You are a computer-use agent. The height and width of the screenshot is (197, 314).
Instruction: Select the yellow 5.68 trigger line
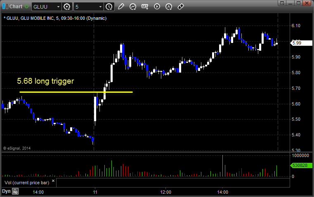pos(76,92)
